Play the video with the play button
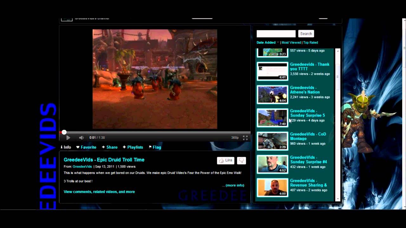 click(68, 138)
